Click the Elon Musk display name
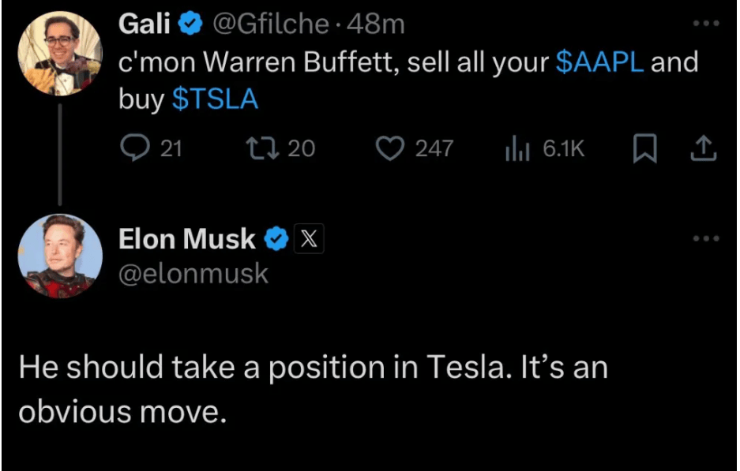 pos(187,239)
